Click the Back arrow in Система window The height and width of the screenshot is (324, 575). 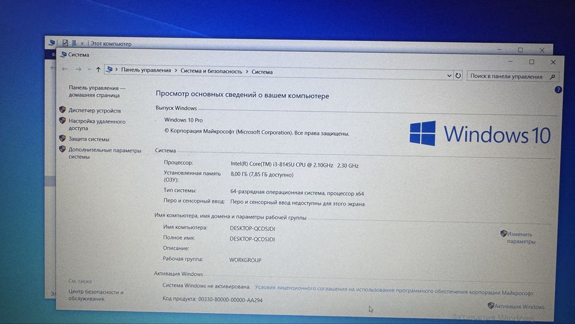(x=64, y=69)
